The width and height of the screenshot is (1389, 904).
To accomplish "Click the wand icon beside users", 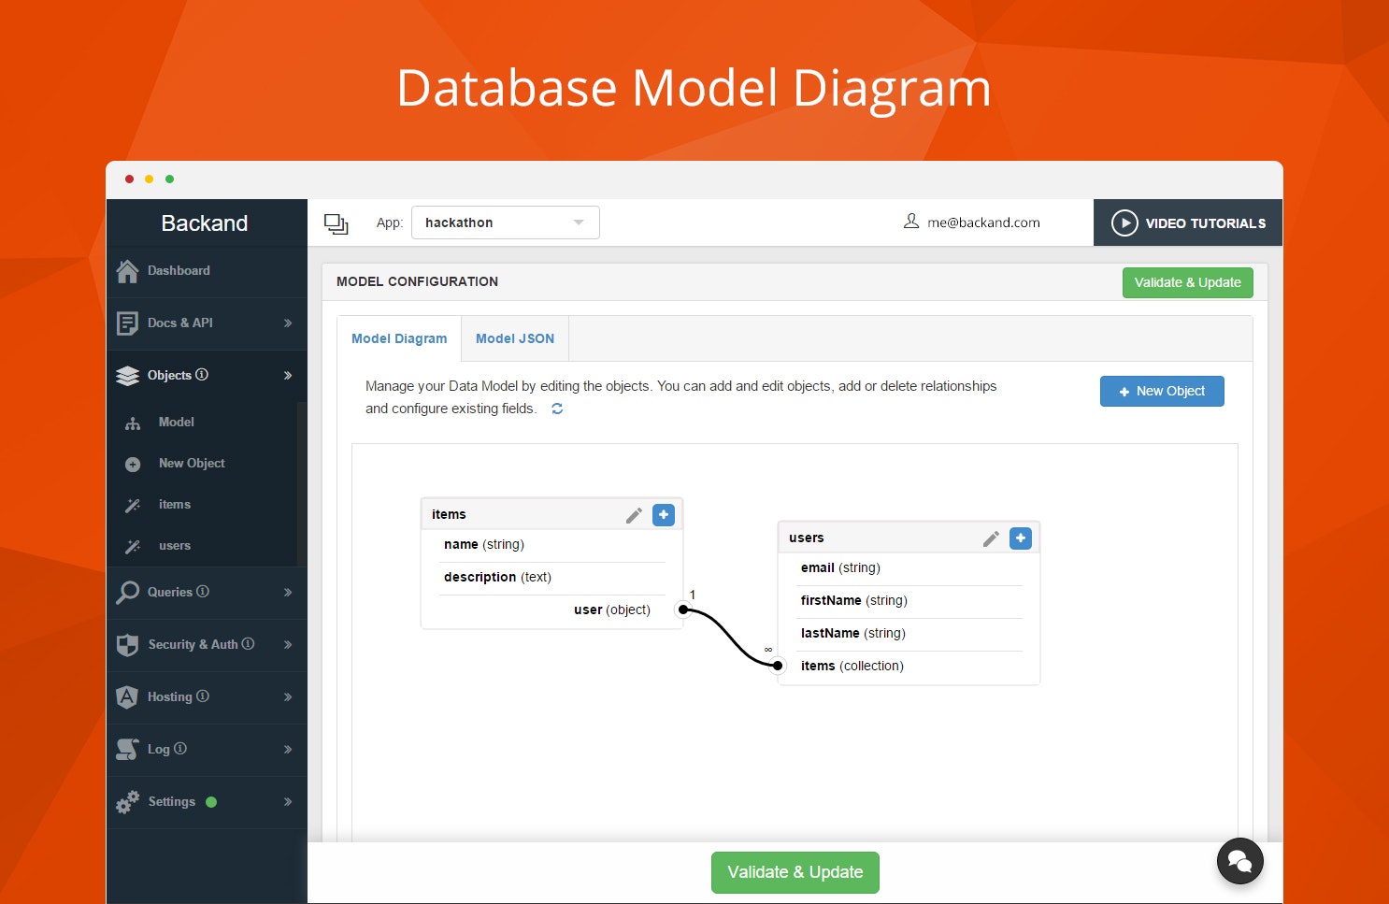I will pyautogui.click(x=133, y=547).
